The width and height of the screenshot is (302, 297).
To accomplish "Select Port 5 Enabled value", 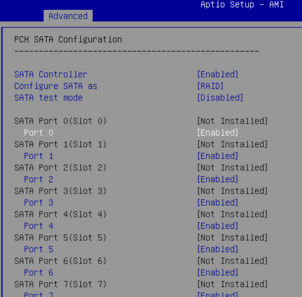I will click(x=217, y=249).
